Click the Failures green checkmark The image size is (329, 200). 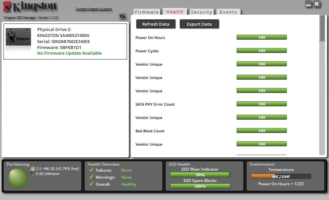[x=91, y=170]
